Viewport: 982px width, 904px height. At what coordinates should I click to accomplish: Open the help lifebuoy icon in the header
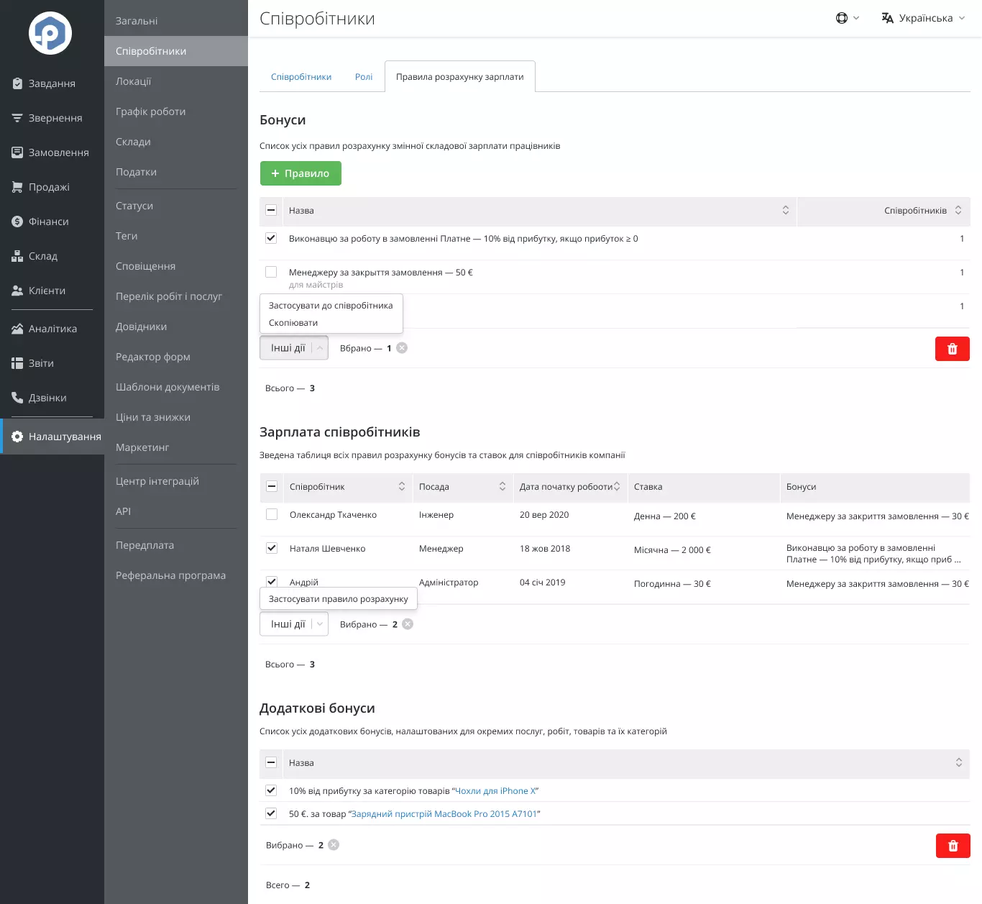click(x=842, y=18)
